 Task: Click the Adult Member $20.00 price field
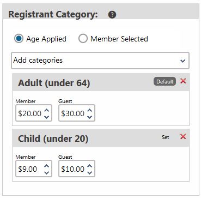coord(34,113)
